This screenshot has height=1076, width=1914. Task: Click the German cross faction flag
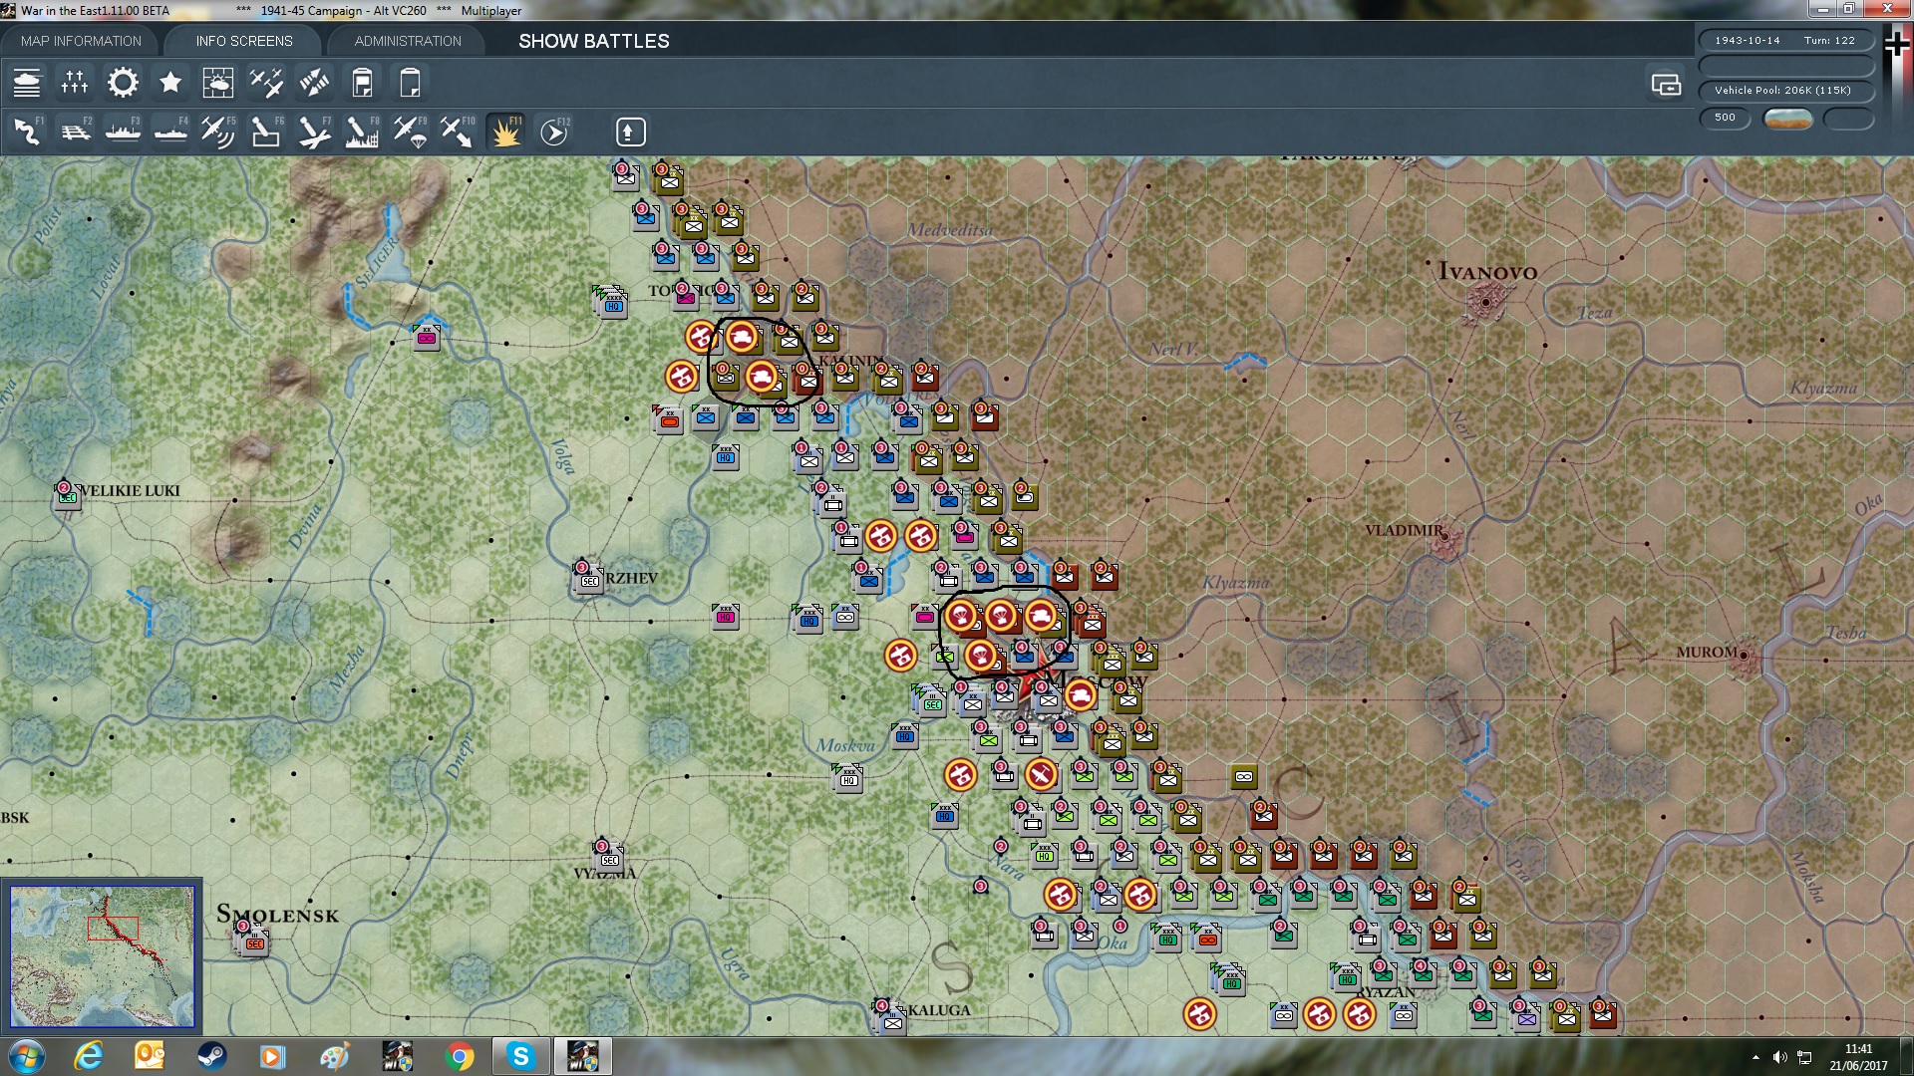(x=1897, y=44)
